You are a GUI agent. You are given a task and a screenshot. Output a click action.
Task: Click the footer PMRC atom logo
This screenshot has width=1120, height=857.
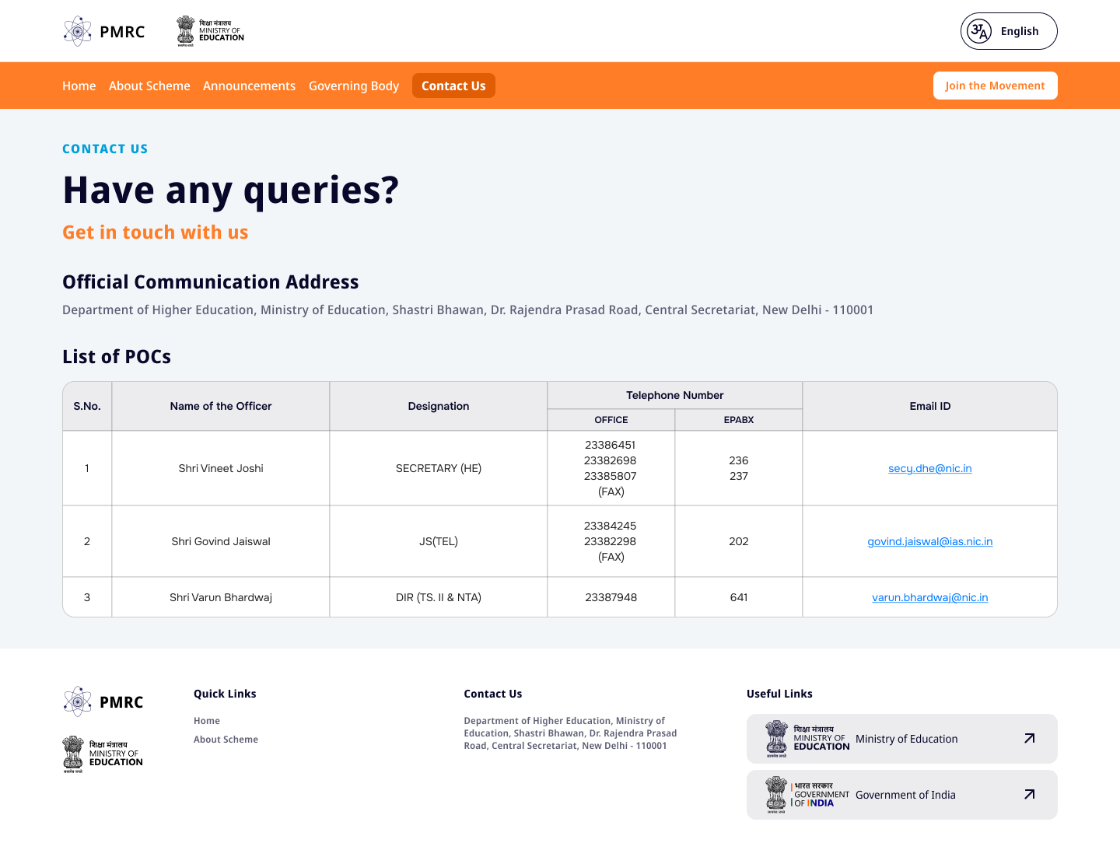[78, 701]
